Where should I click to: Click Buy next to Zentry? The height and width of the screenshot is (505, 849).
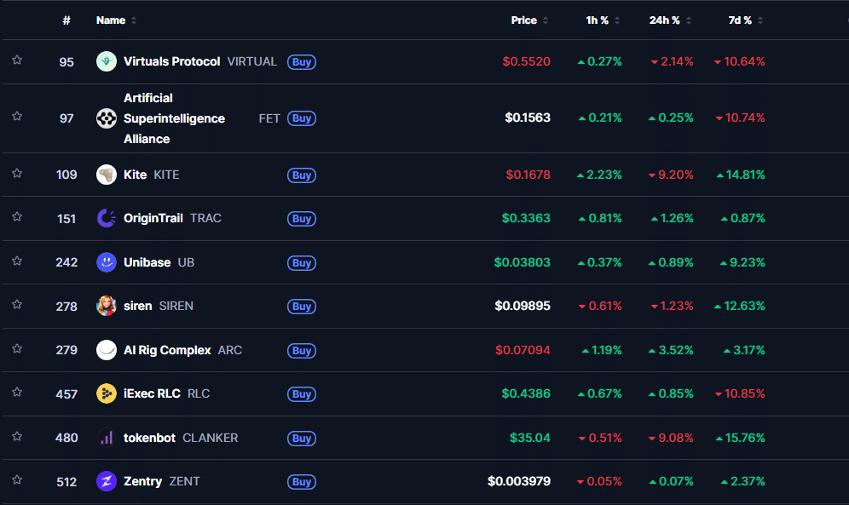(301, 481)
